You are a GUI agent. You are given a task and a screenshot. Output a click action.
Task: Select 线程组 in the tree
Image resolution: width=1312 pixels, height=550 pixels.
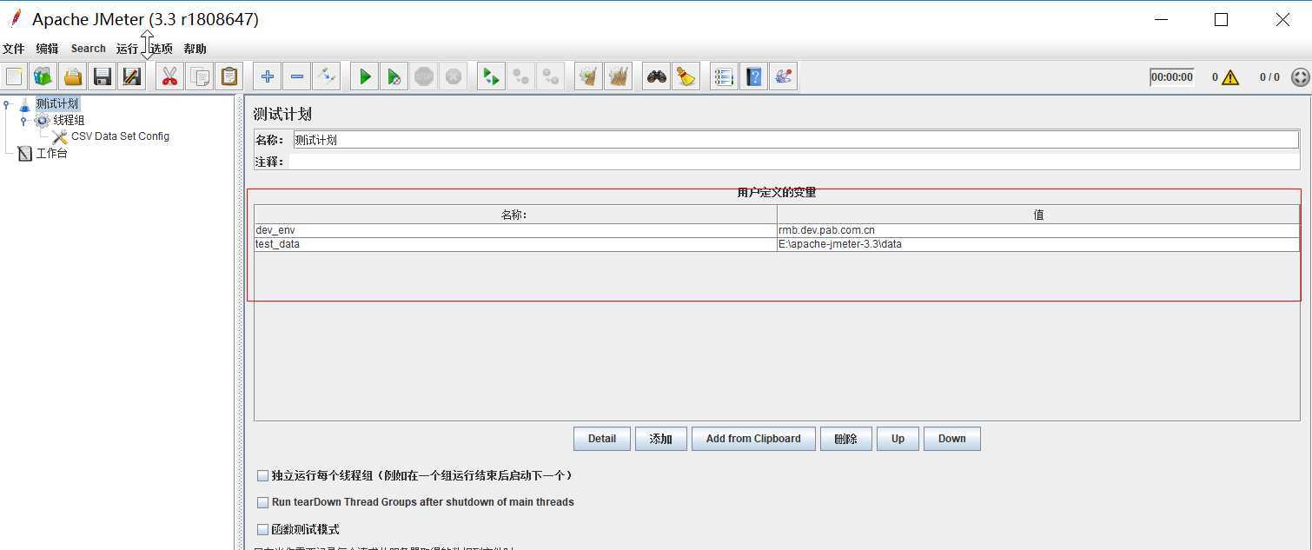(x=69, y=121)
